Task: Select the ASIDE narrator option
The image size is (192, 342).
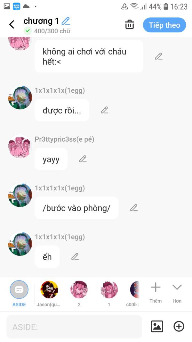Action: pos(19,293)
